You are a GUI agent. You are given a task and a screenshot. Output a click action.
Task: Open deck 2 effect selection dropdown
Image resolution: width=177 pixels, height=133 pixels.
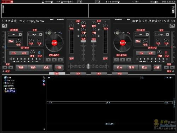click(x=167, y=34)
